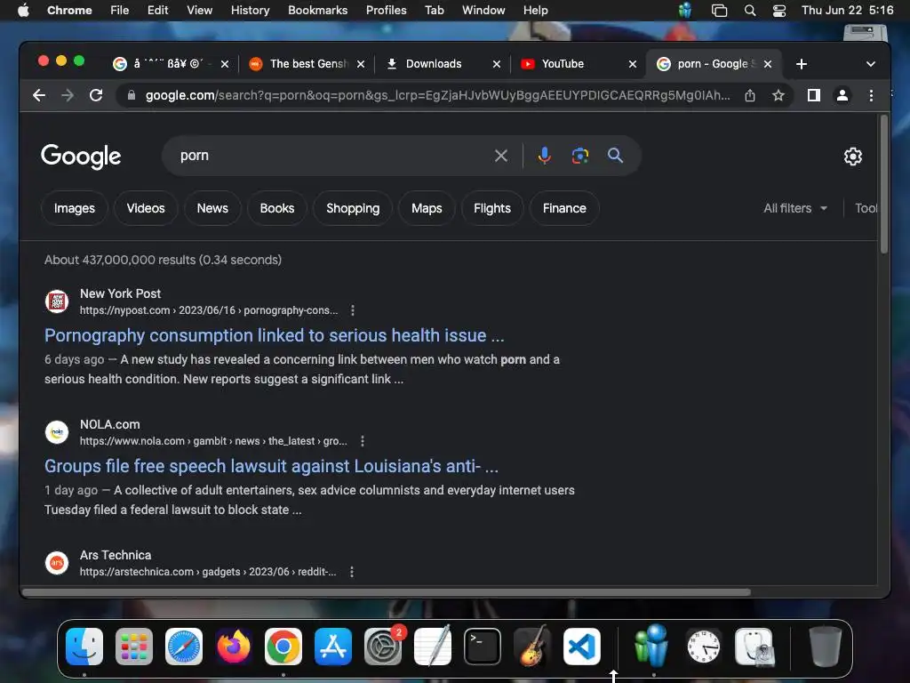Open Launchpad from the Dock

point(134,647)
